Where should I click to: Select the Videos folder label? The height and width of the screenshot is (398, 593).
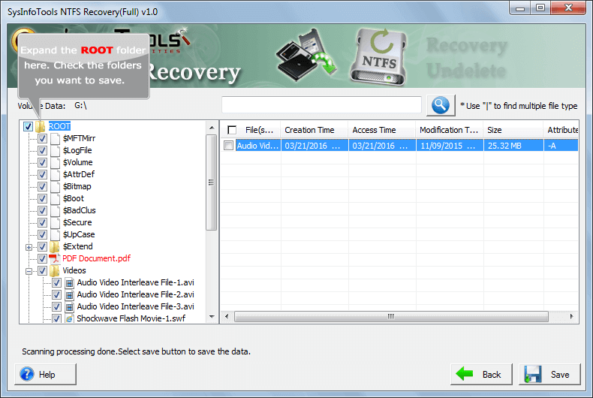pos(74,270)
